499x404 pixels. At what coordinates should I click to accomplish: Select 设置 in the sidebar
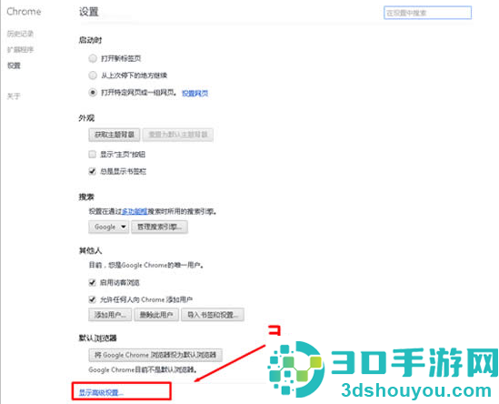[14, 66]
